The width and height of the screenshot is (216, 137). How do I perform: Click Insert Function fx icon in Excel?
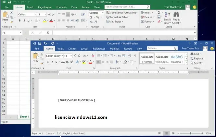click(x=48, y=33)
